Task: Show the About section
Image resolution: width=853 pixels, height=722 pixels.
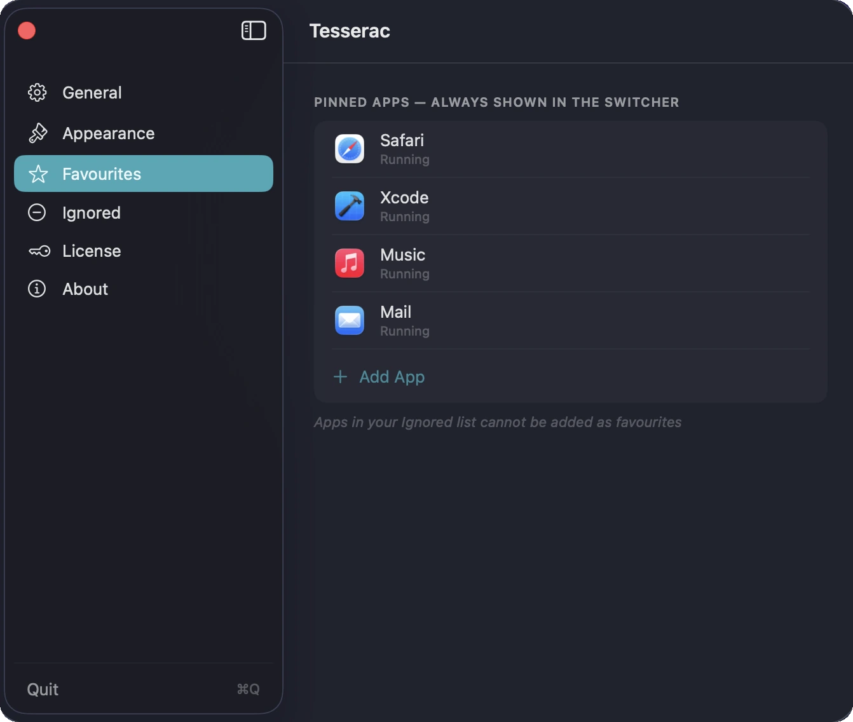Action: (144, 289)
